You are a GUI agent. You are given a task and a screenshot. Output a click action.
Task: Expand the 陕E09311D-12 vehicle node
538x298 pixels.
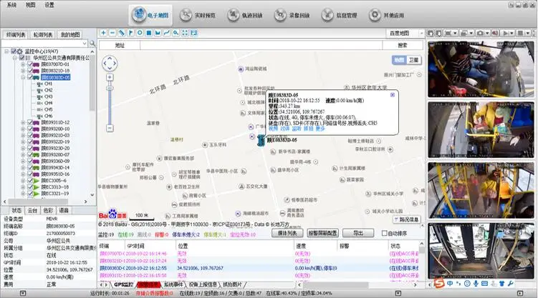23,122
